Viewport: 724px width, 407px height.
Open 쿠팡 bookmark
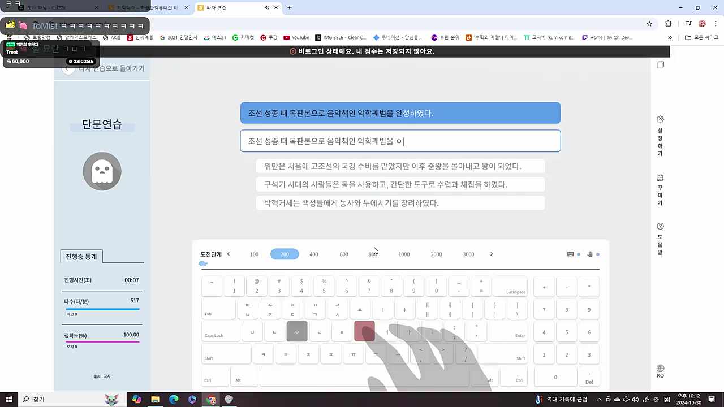point(269,37)
